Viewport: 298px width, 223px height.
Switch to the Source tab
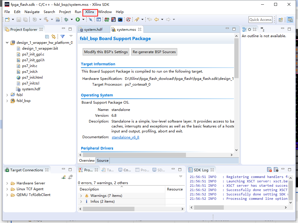click(103, 160)
